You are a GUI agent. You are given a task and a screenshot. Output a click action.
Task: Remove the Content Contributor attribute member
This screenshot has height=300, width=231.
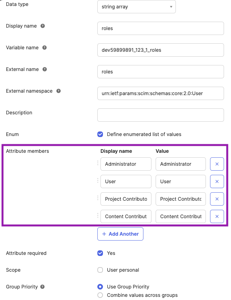pyautogui.click(x=217, y=216)
